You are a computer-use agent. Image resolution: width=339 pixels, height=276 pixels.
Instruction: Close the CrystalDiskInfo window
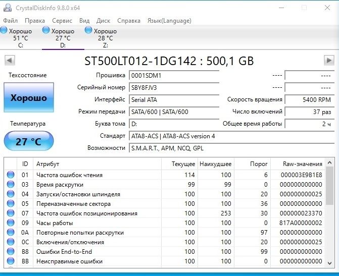pos(327,8)
